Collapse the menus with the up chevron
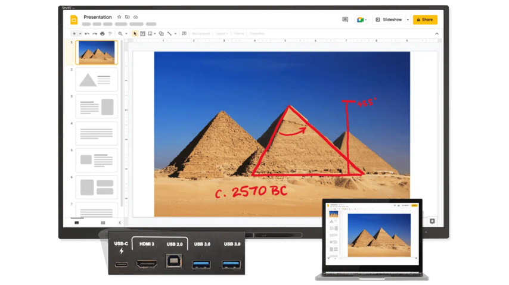The height and width of the screenshot is (285, 509). coord(437,33)
